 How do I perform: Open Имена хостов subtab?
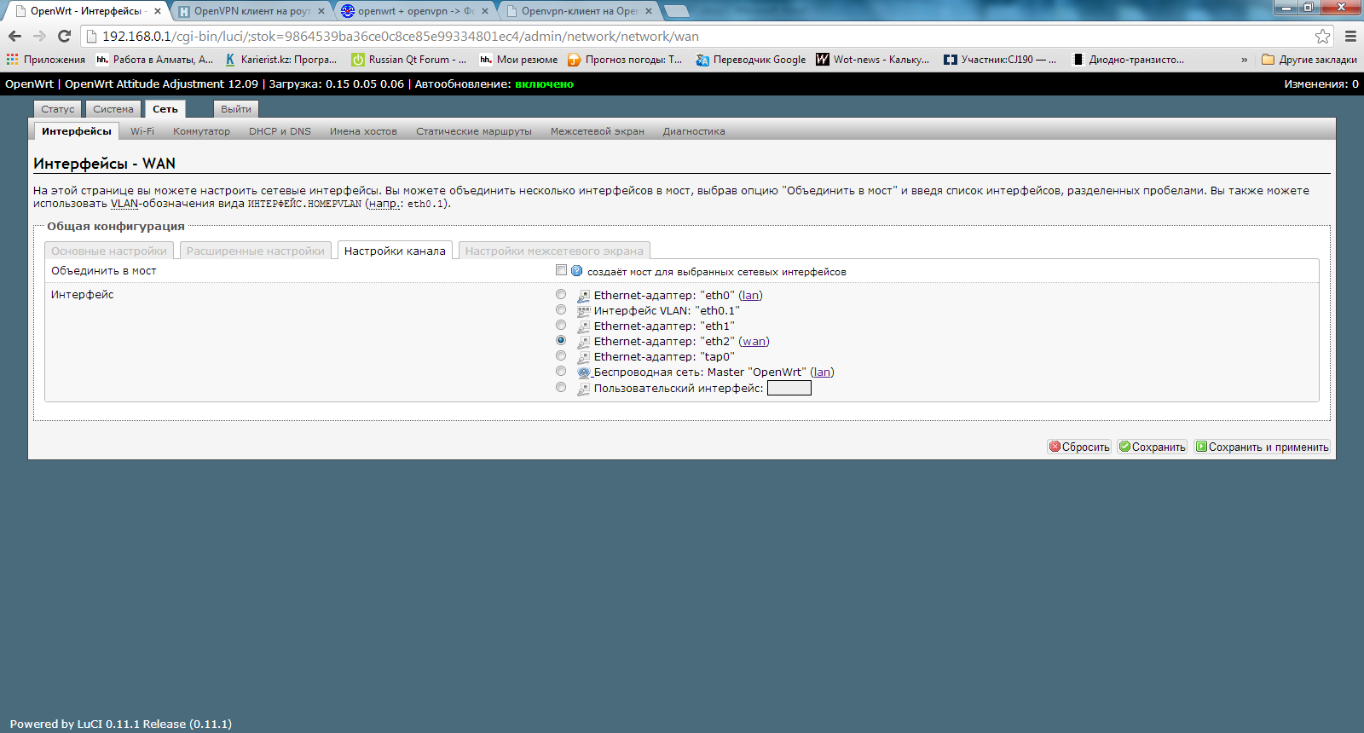[x=363, y=131]
